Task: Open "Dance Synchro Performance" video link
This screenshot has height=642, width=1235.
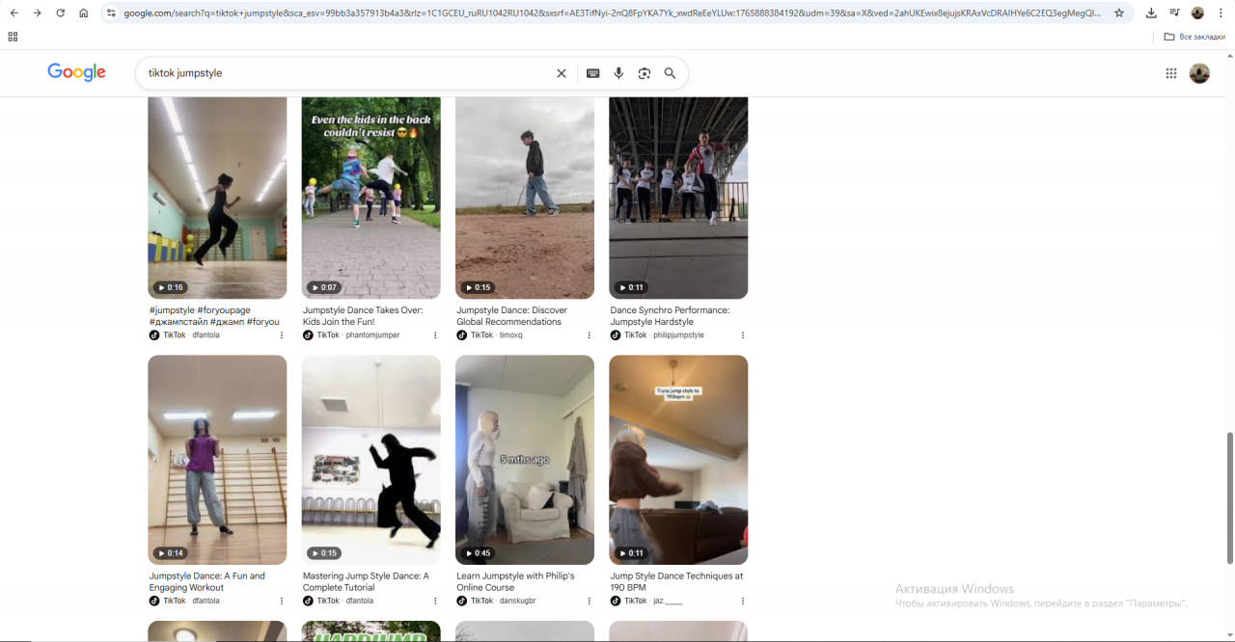Action: tap(670, 316)
